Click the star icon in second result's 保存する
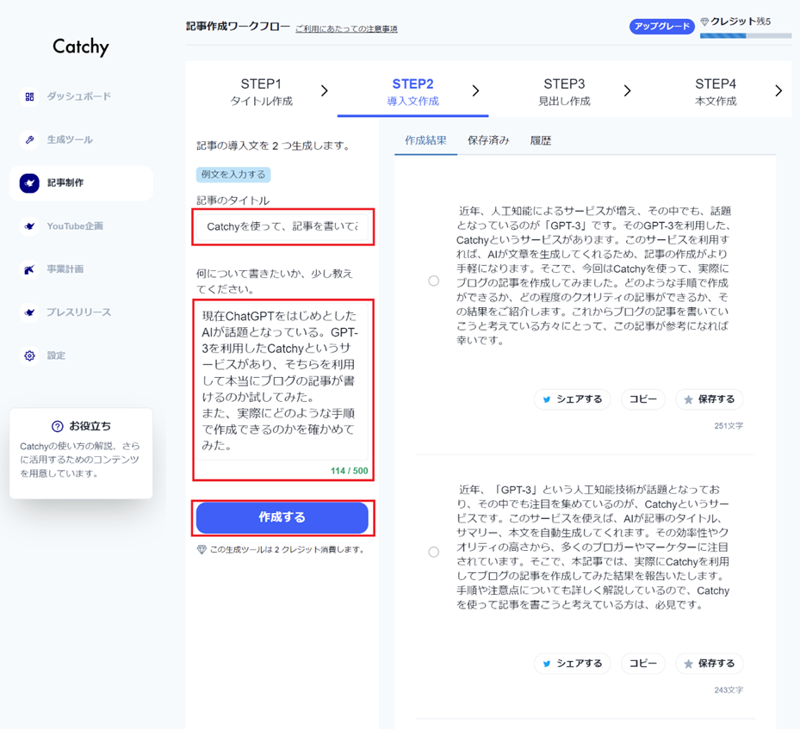 pyautogui.click(x=688, y=664)
